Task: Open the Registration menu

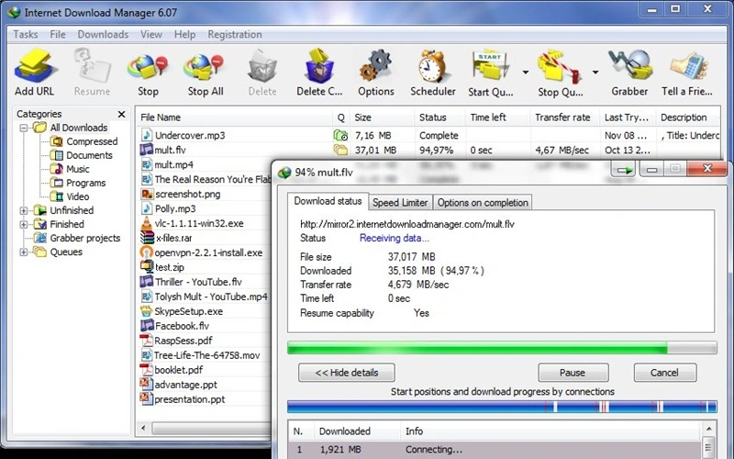Action: coord(235,34)
